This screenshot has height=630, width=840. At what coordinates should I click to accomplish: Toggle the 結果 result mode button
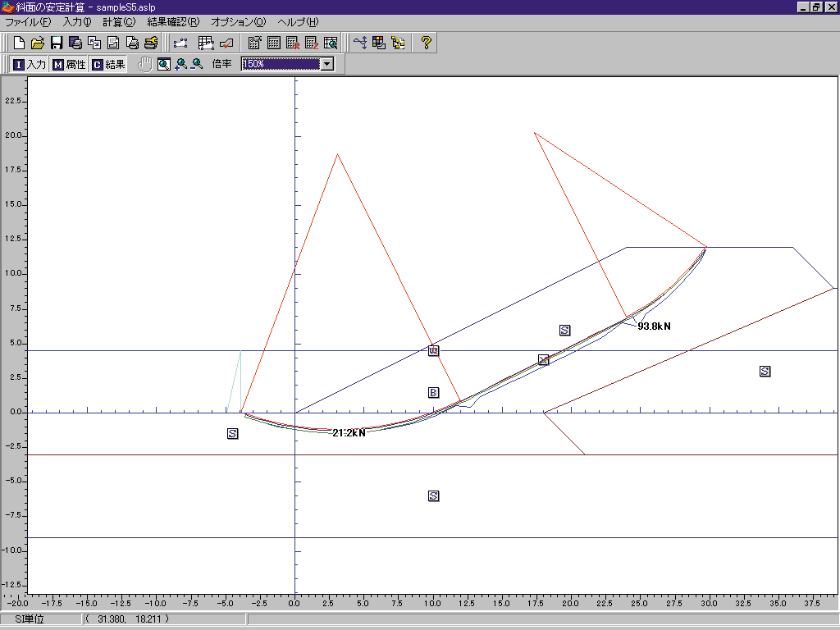click(108, 65)
